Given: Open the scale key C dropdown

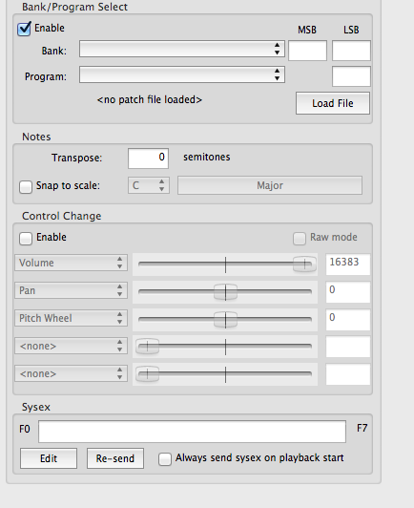Looking at the screenshot, I should point(149,185).
